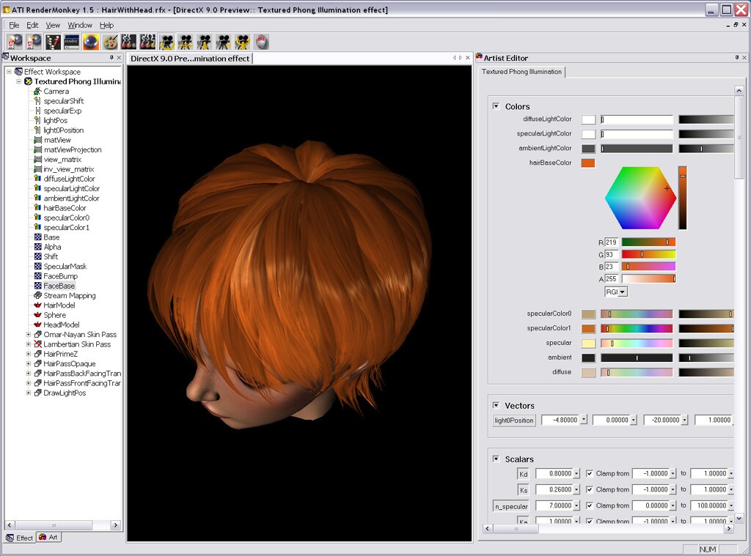Expand the HairPassOpaque tree node
Image resolution: width=751 pixels, height=556 pixels.
29,364
